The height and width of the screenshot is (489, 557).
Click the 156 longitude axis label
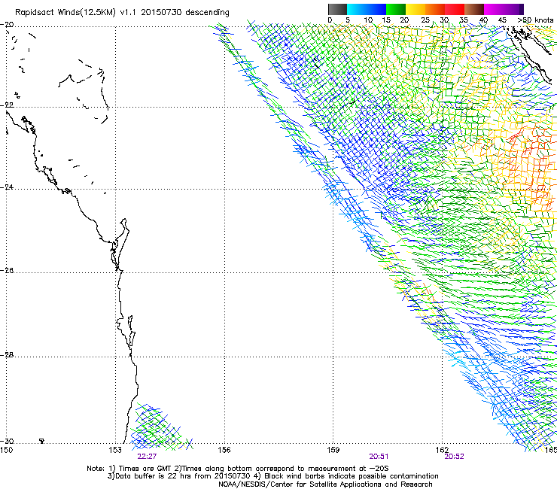(224, 450)
